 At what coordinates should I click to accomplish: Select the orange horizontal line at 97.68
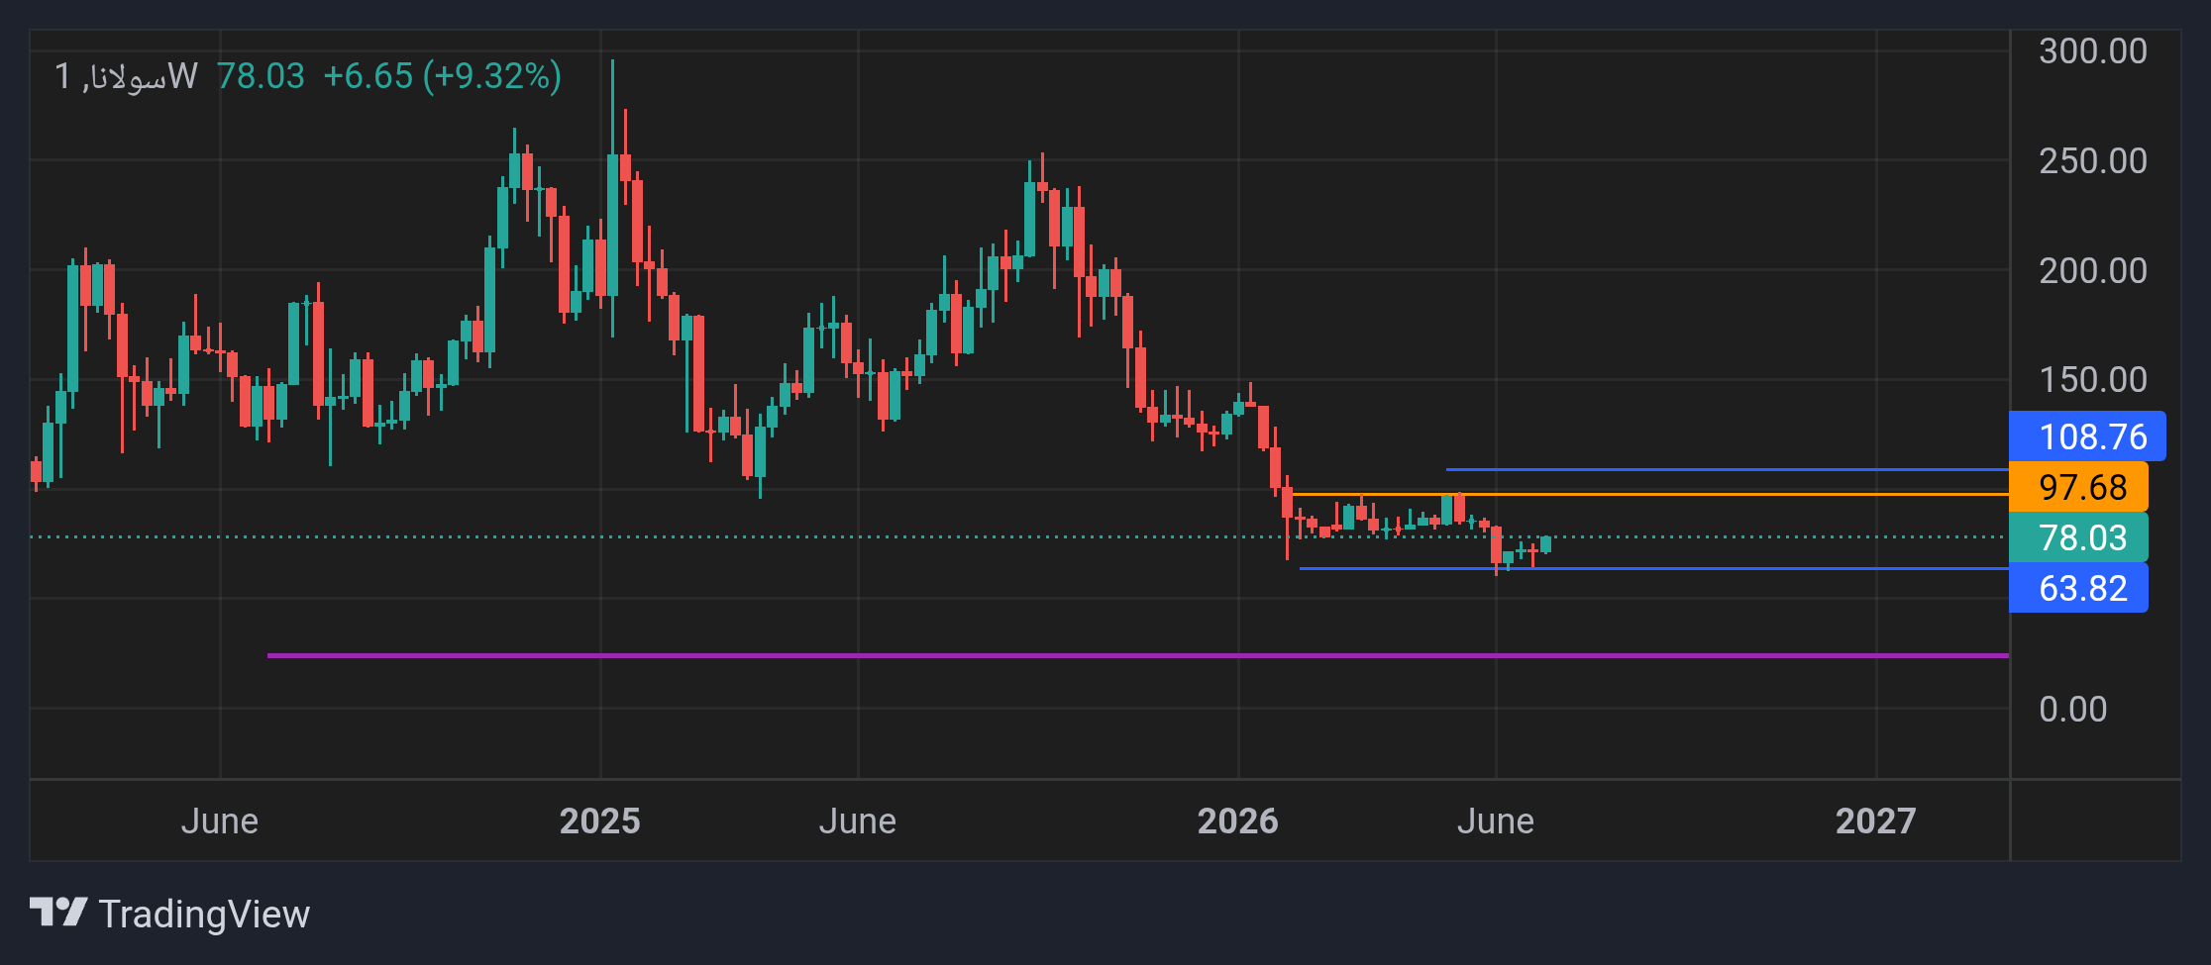[x=1651, y=494]
